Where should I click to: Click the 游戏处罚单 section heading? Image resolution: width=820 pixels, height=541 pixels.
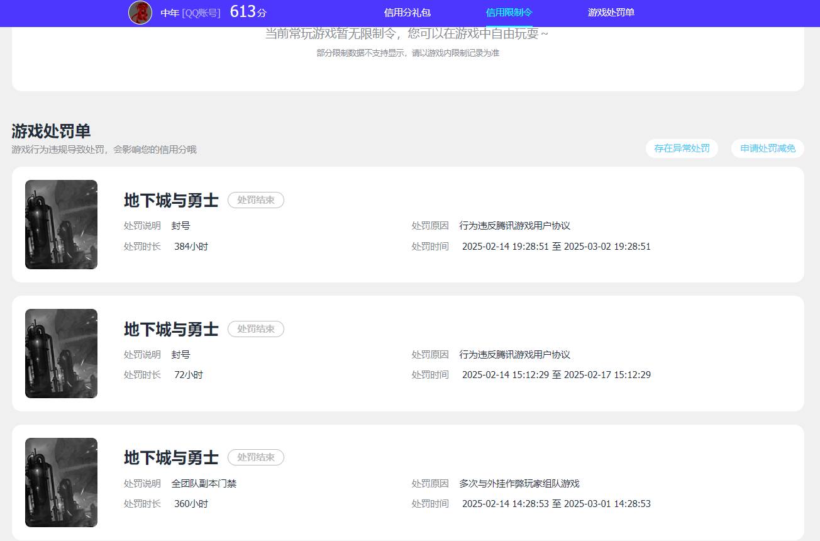pos(50,131)
